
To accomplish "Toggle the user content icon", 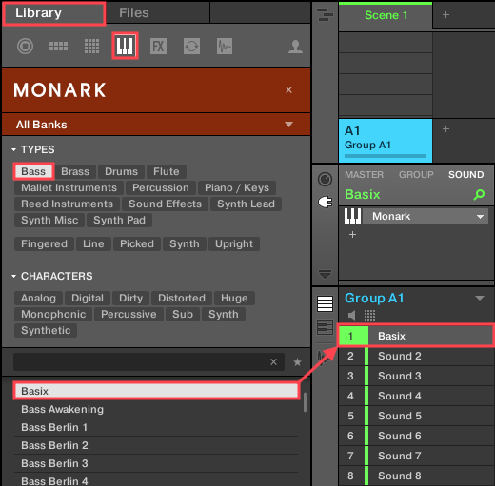I will [x=295, y=47].
